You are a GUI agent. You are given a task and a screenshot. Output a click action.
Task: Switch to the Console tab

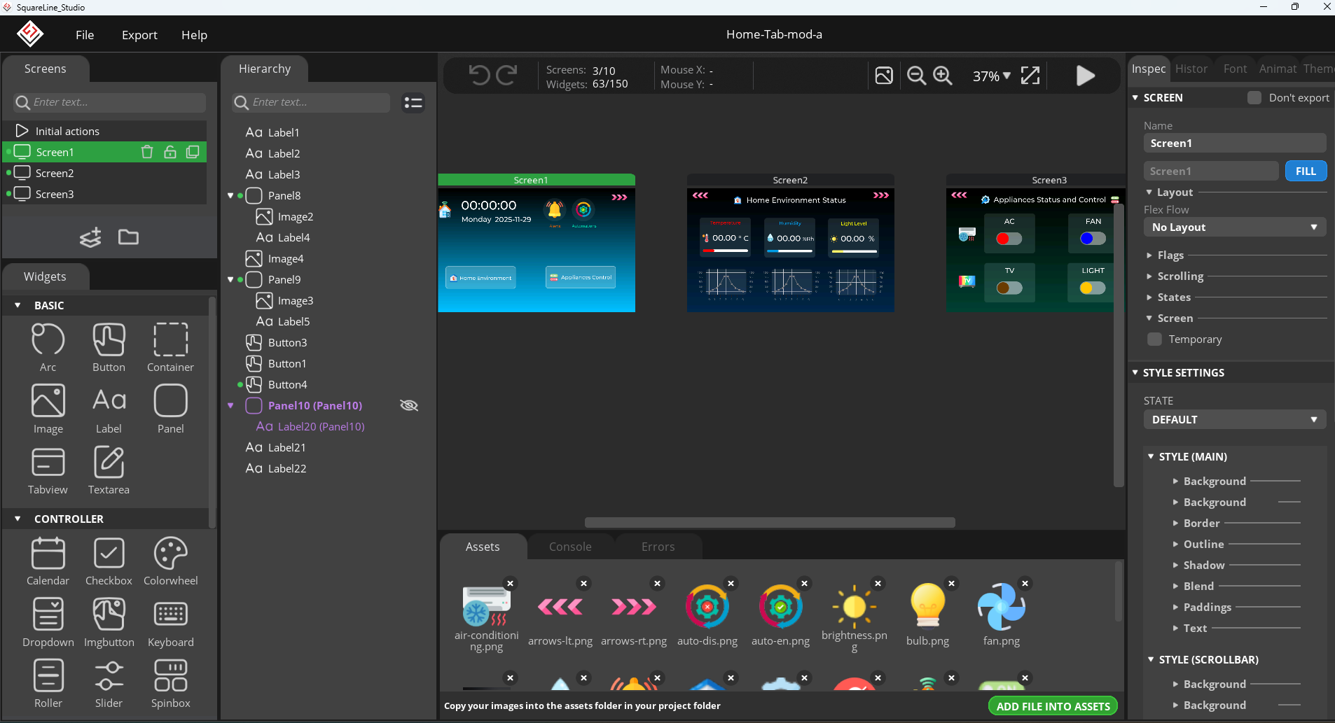click(570, 547)
